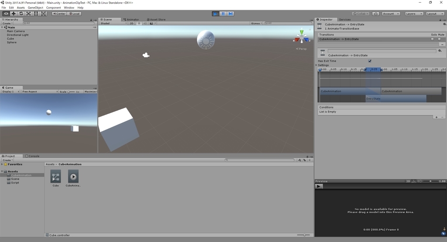Toggle Center pivot mode

click(59, 14)
